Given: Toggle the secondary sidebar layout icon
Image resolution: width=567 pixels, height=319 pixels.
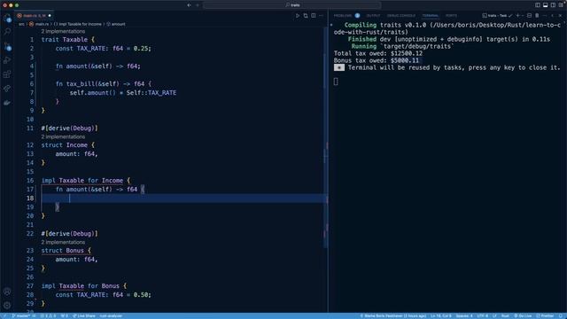Looking at the screenshot, I should click(x=553, y=5).
